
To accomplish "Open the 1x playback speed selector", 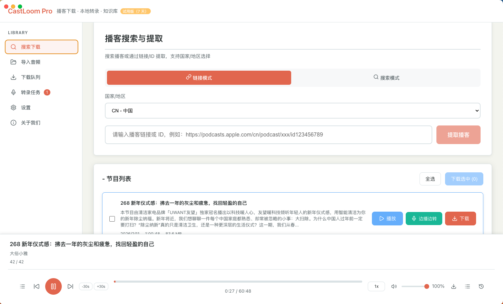I will pyautogui.click(x=376, y=286).
